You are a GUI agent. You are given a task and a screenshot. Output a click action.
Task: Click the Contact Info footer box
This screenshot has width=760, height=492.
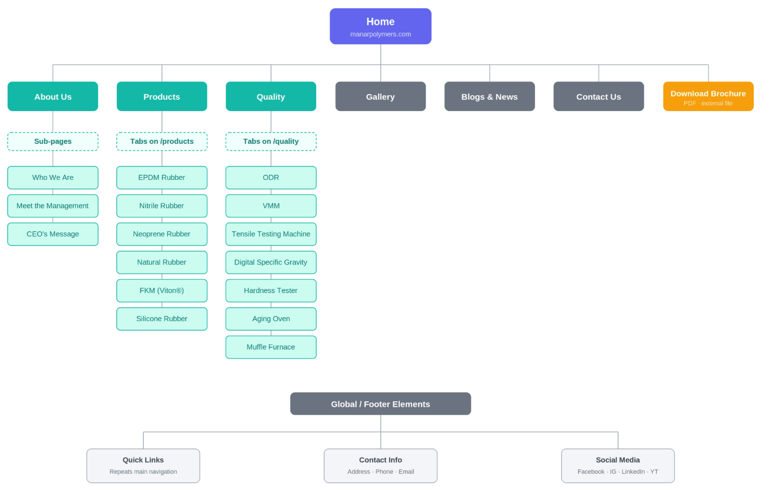pyautogui.click(x=381, y=466)
